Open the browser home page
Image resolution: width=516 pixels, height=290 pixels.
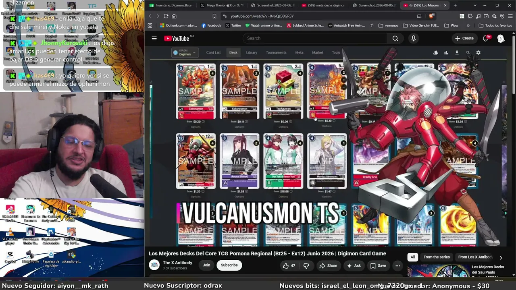point(174,16)
